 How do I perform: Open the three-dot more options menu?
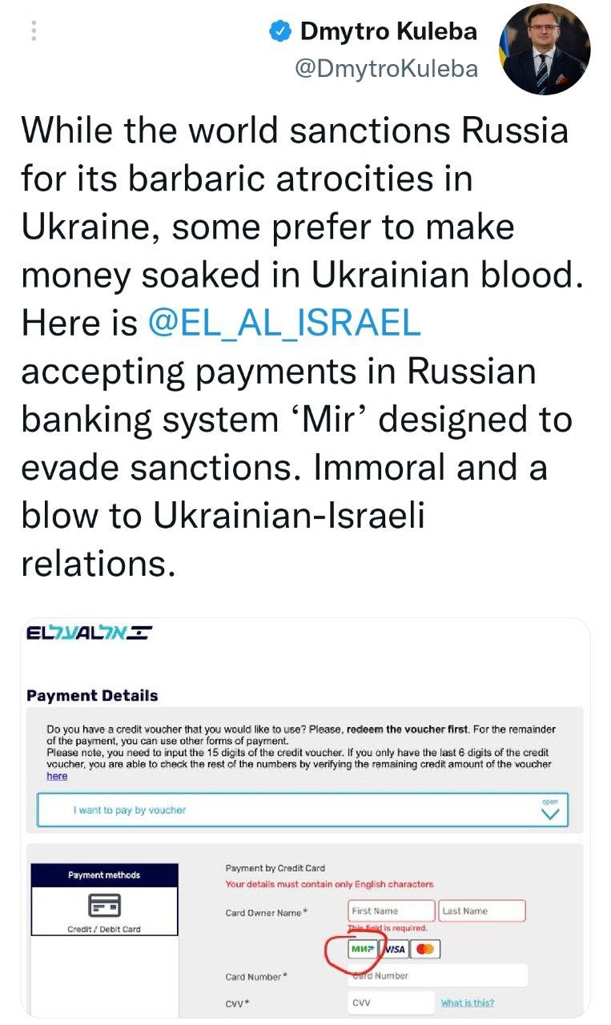(33, 30)
